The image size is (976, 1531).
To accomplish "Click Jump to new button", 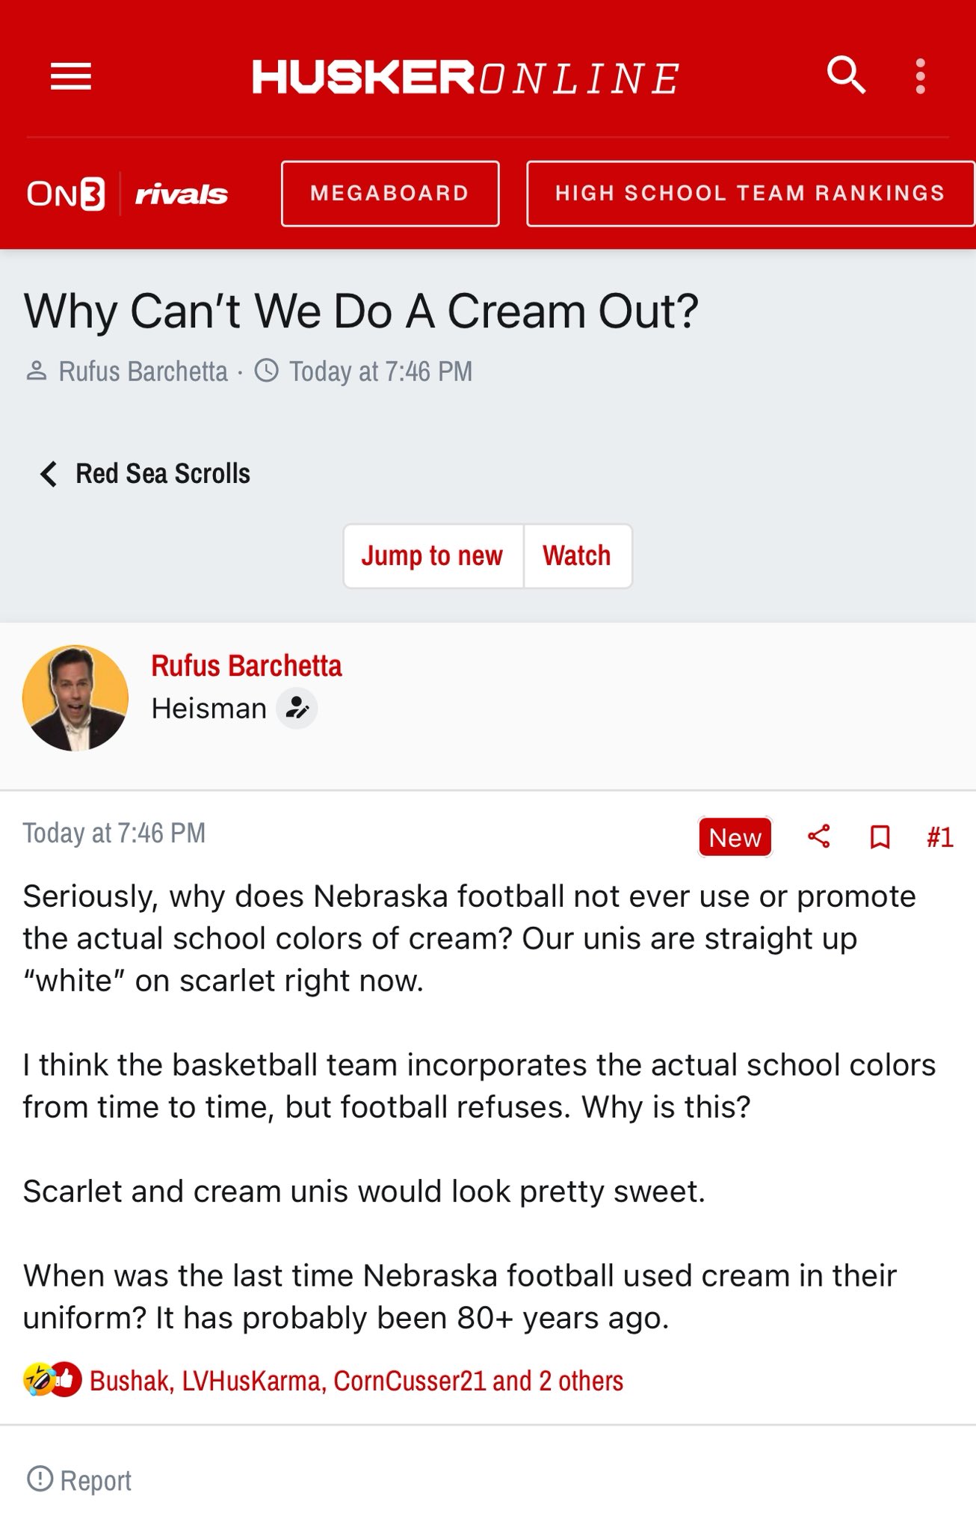I will (433, 555).
